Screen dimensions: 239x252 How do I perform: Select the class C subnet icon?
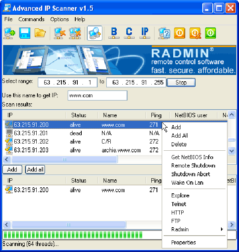(129, 33)
